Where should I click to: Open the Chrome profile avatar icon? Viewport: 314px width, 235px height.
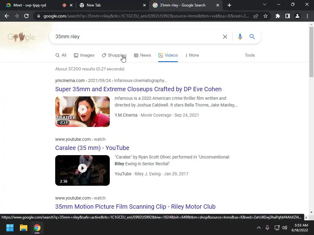coord(297,16)
